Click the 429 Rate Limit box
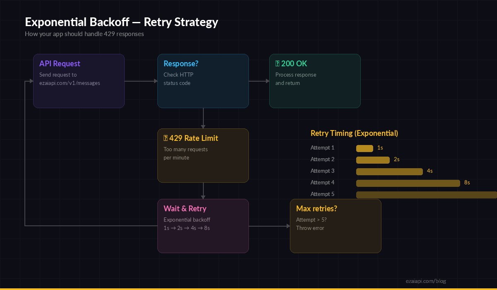Image resolution: width=497 pixels, height=290 pixels. click(203, 155)
